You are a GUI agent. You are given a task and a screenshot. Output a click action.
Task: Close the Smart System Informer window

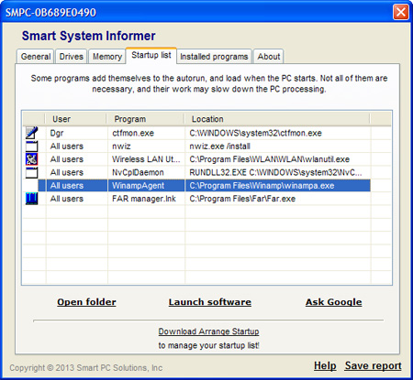(401, 12)
